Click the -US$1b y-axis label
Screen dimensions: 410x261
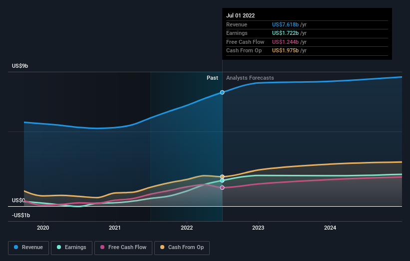click(x=21, y=215)
